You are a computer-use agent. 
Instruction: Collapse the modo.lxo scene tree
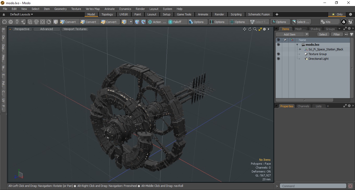(x=297, y=45)
